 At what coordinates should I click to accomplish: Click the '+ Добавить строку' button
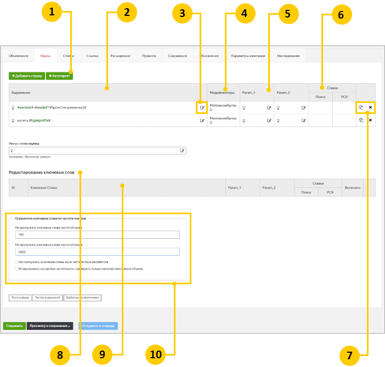coord(26,76)
